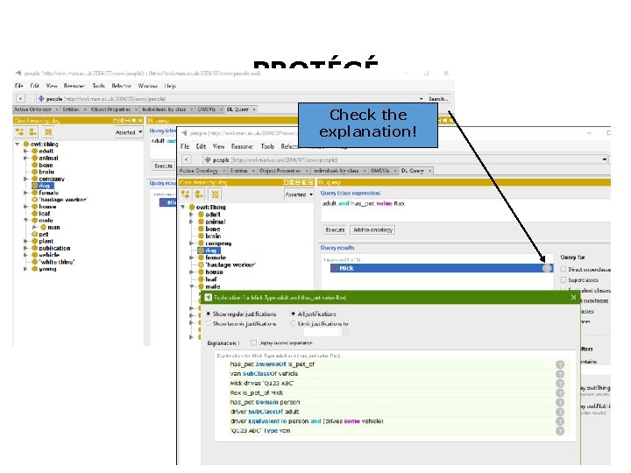The width and height of the screenshot is (631, 473).
Task: Click add sibling class icon in back window
Action: pyautogui.click(x=33, y=132)
